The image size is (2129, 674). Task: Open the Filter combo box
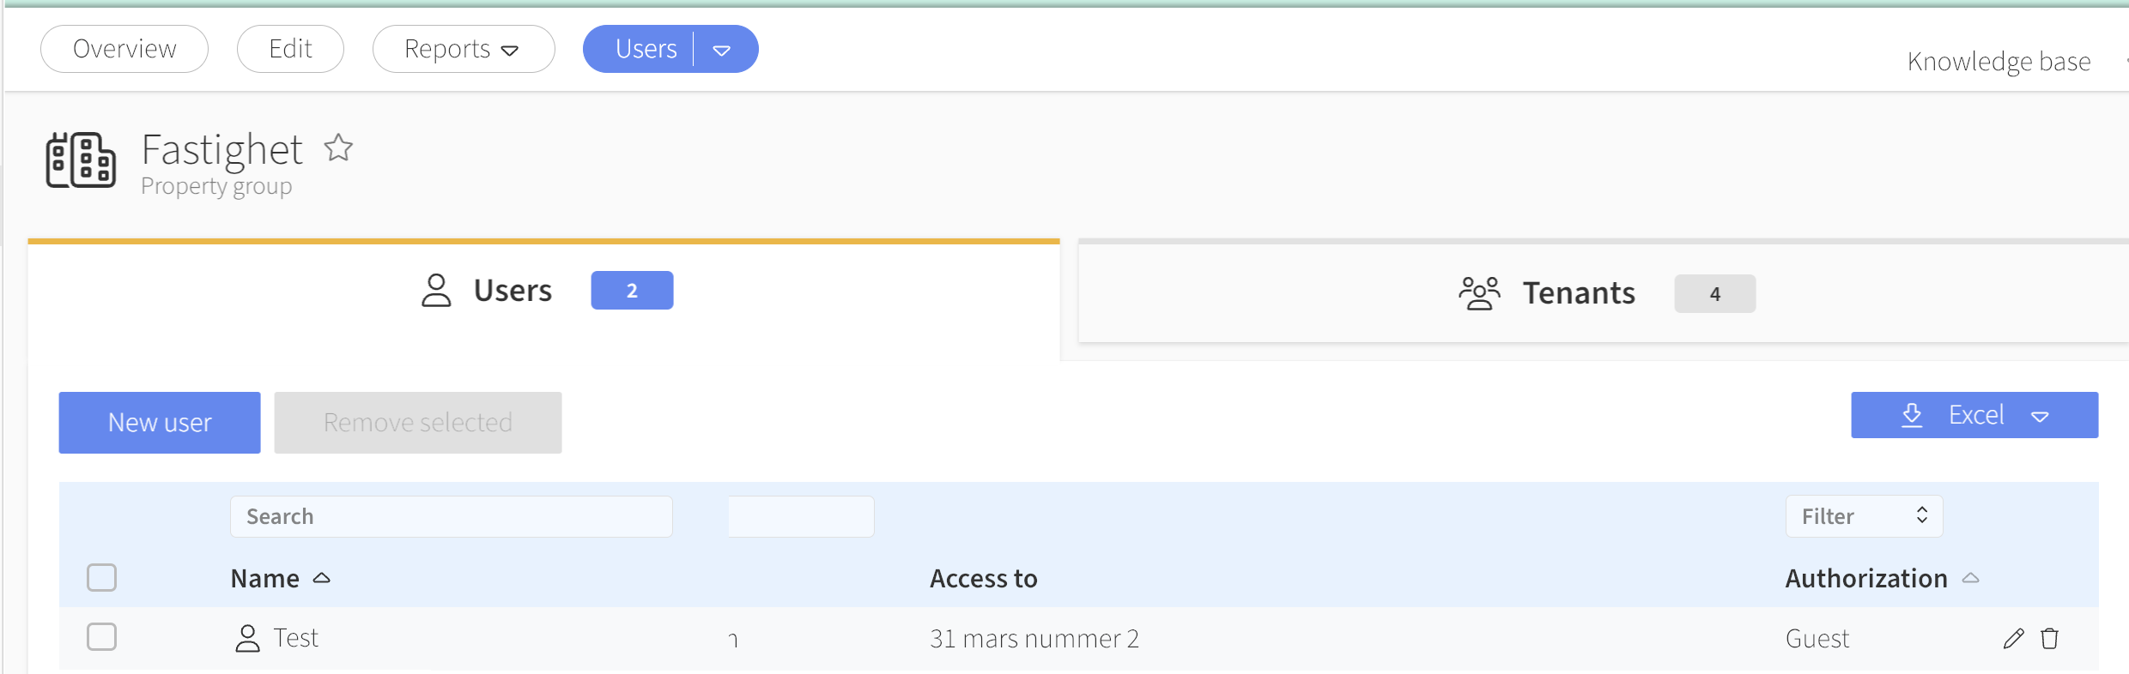point(1864,516)
